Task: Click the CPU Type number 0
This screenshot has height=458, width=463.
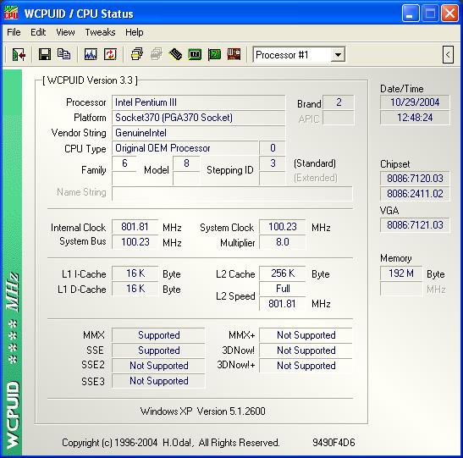Action: [x=273, y=148]
